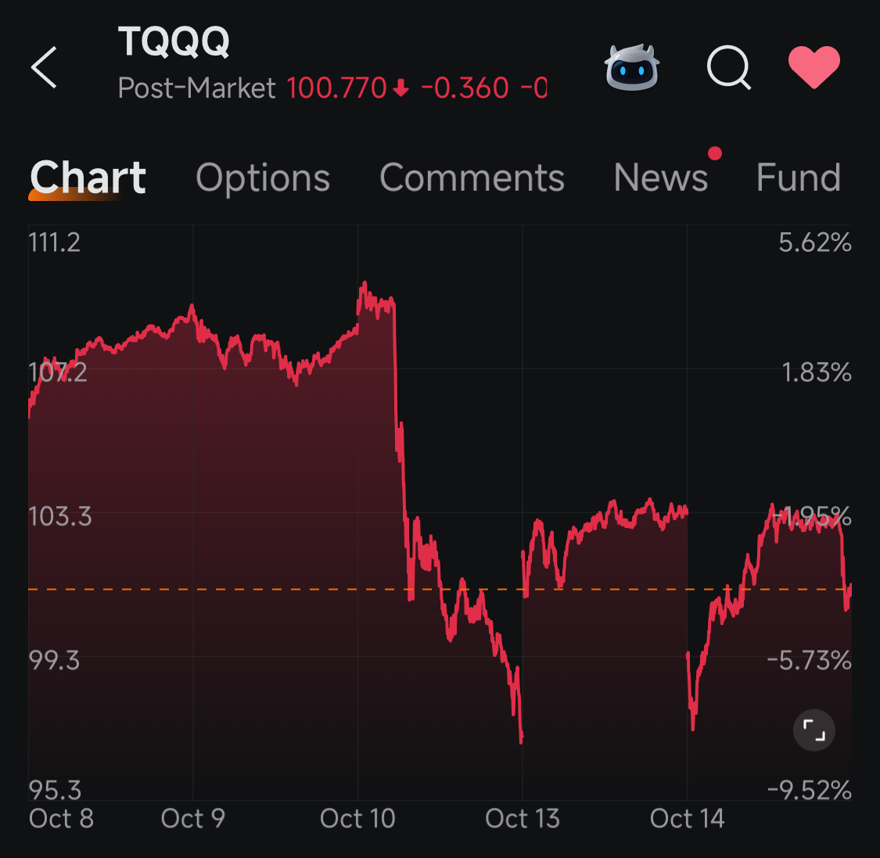Image resolution: width=880 pixels, height=858 pixels.
Task: Open the AI assistant robot helper
Action: (x=632, y=68)
